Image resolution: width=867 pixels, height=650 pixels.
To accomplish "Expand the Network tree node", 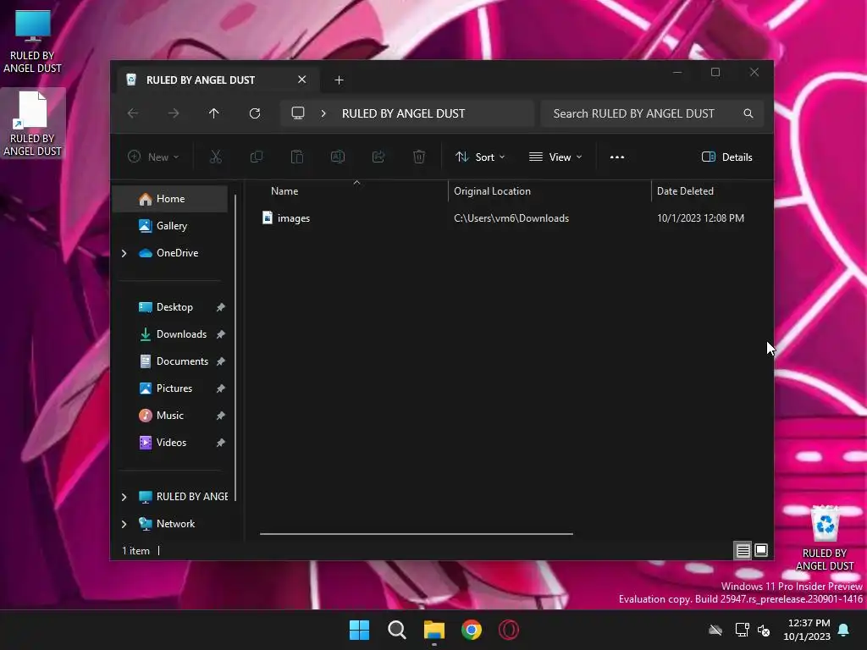I will pos(124,524).
